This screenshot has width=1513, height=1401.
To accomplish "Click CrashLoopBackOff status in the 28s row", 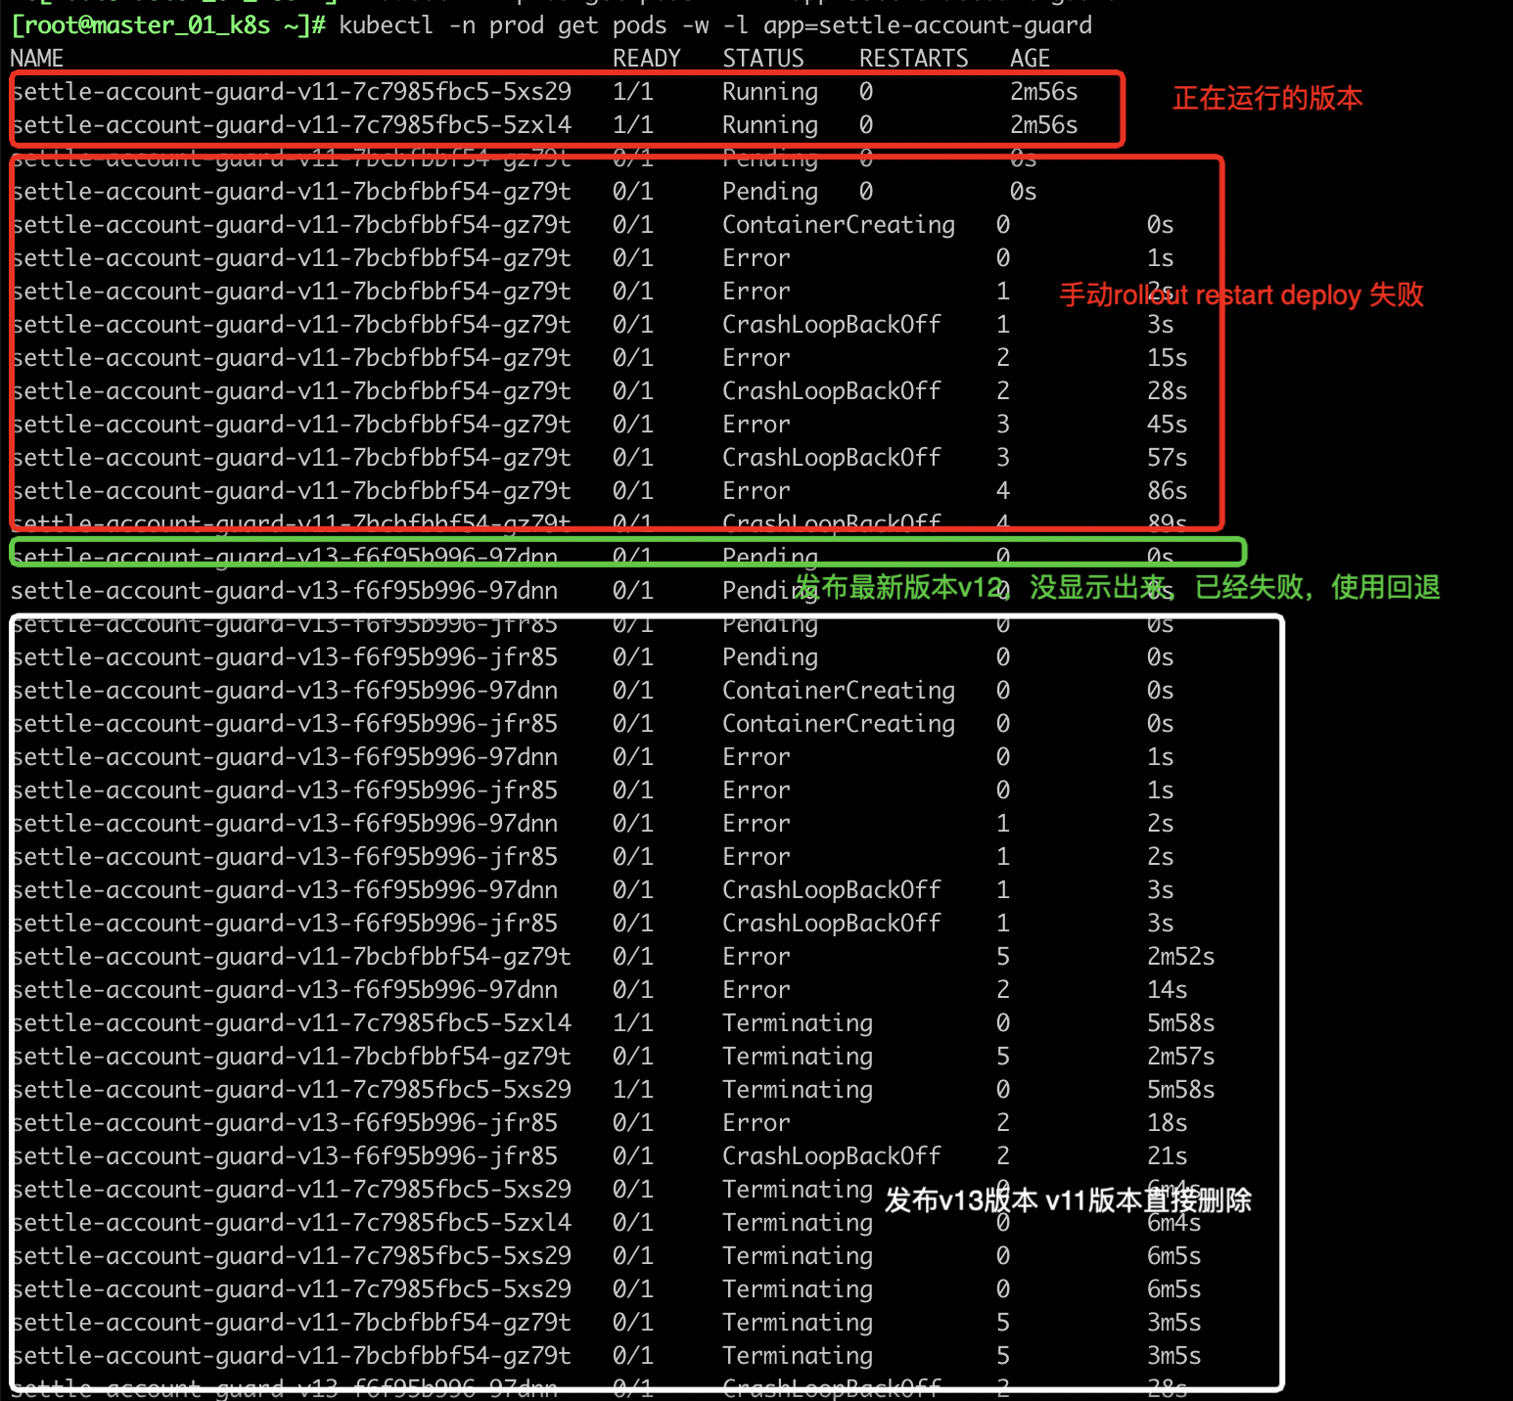I will 832,391.
